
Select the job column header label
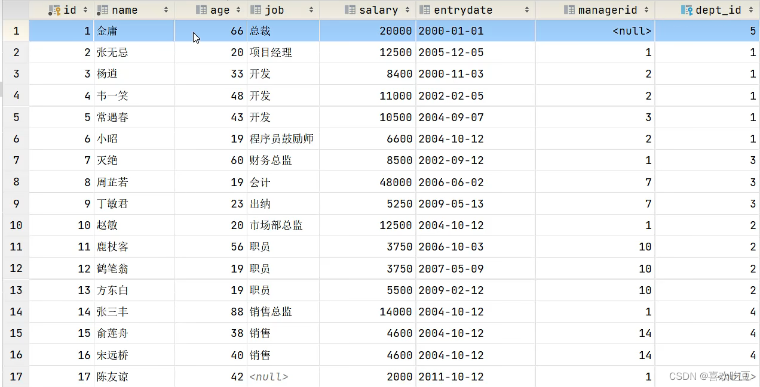[x=275, y=10]
